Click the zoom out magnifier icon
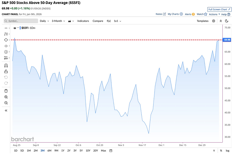Viewport: 234px width, 155px height. coord(6,103)
